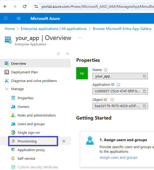
Task: Copy the Application ID to clipboard
Action: (x=145, y=91)
